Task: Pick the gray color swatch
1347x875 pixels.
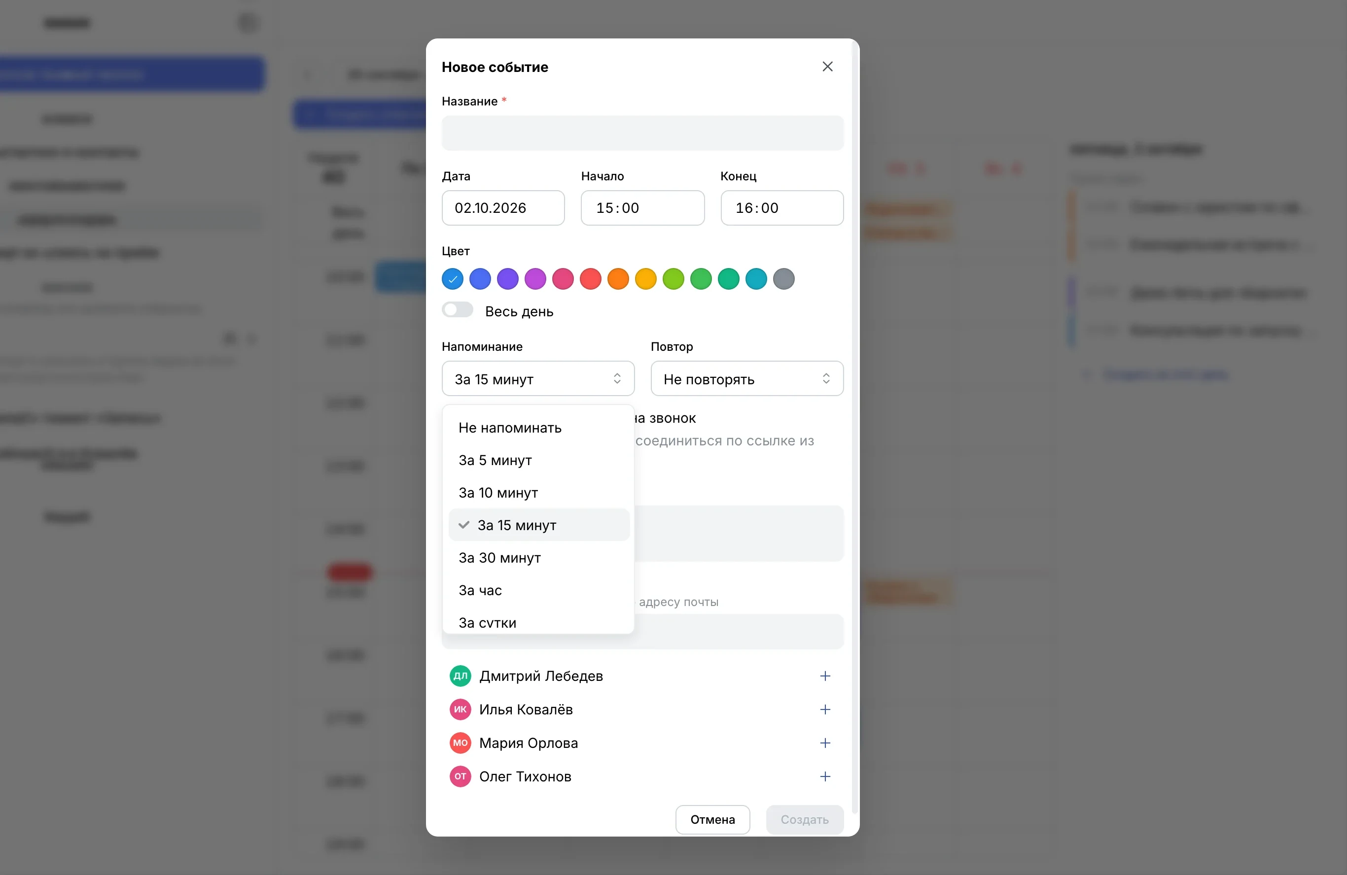Action: (x=784, y=279)
